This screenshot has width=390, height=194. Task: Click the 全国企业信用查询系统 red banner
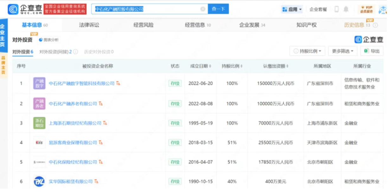tap(65, 9)
